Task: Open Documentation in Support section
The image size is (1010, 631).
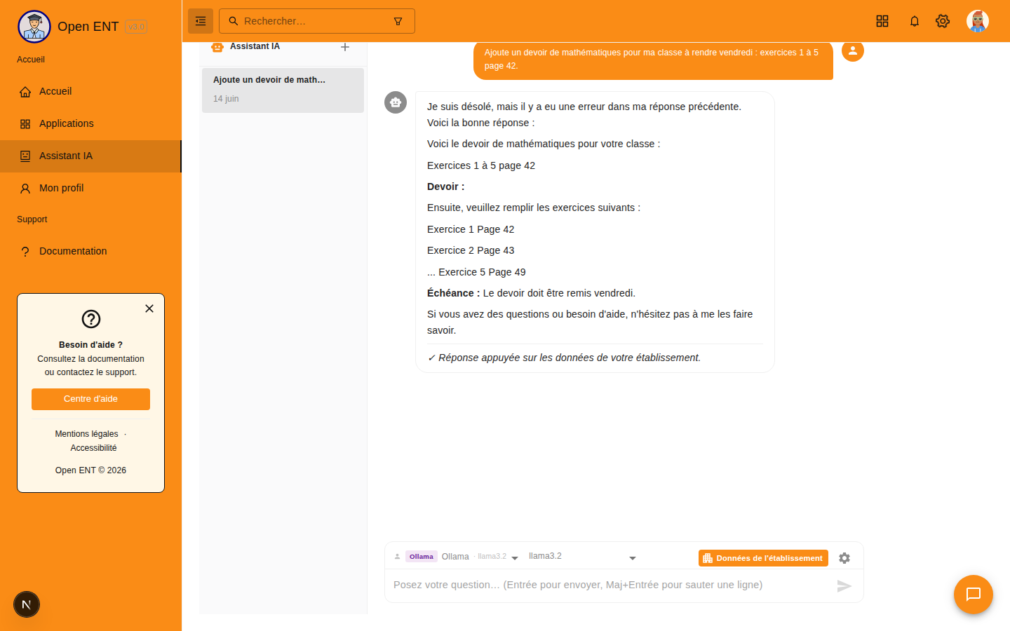Action: tap(91, 252)
